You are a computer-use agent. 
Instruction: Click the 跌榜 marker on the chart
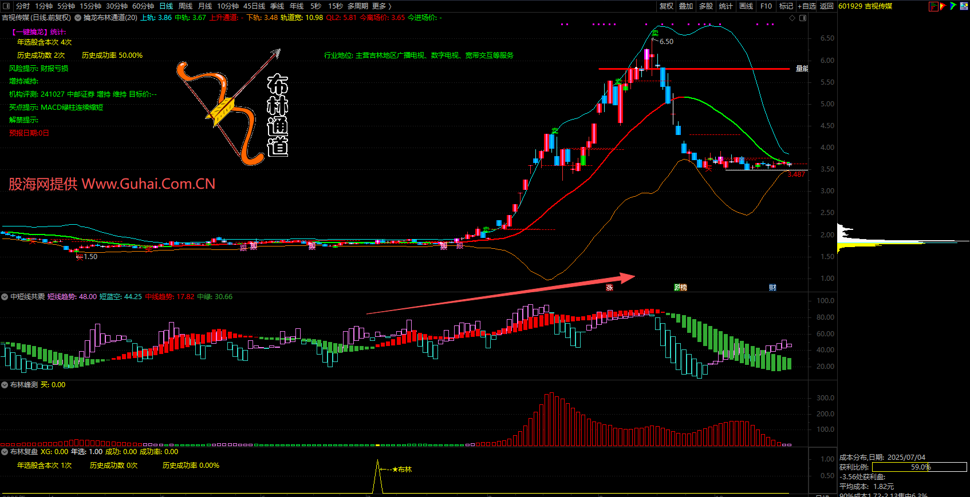pos(680,287)
